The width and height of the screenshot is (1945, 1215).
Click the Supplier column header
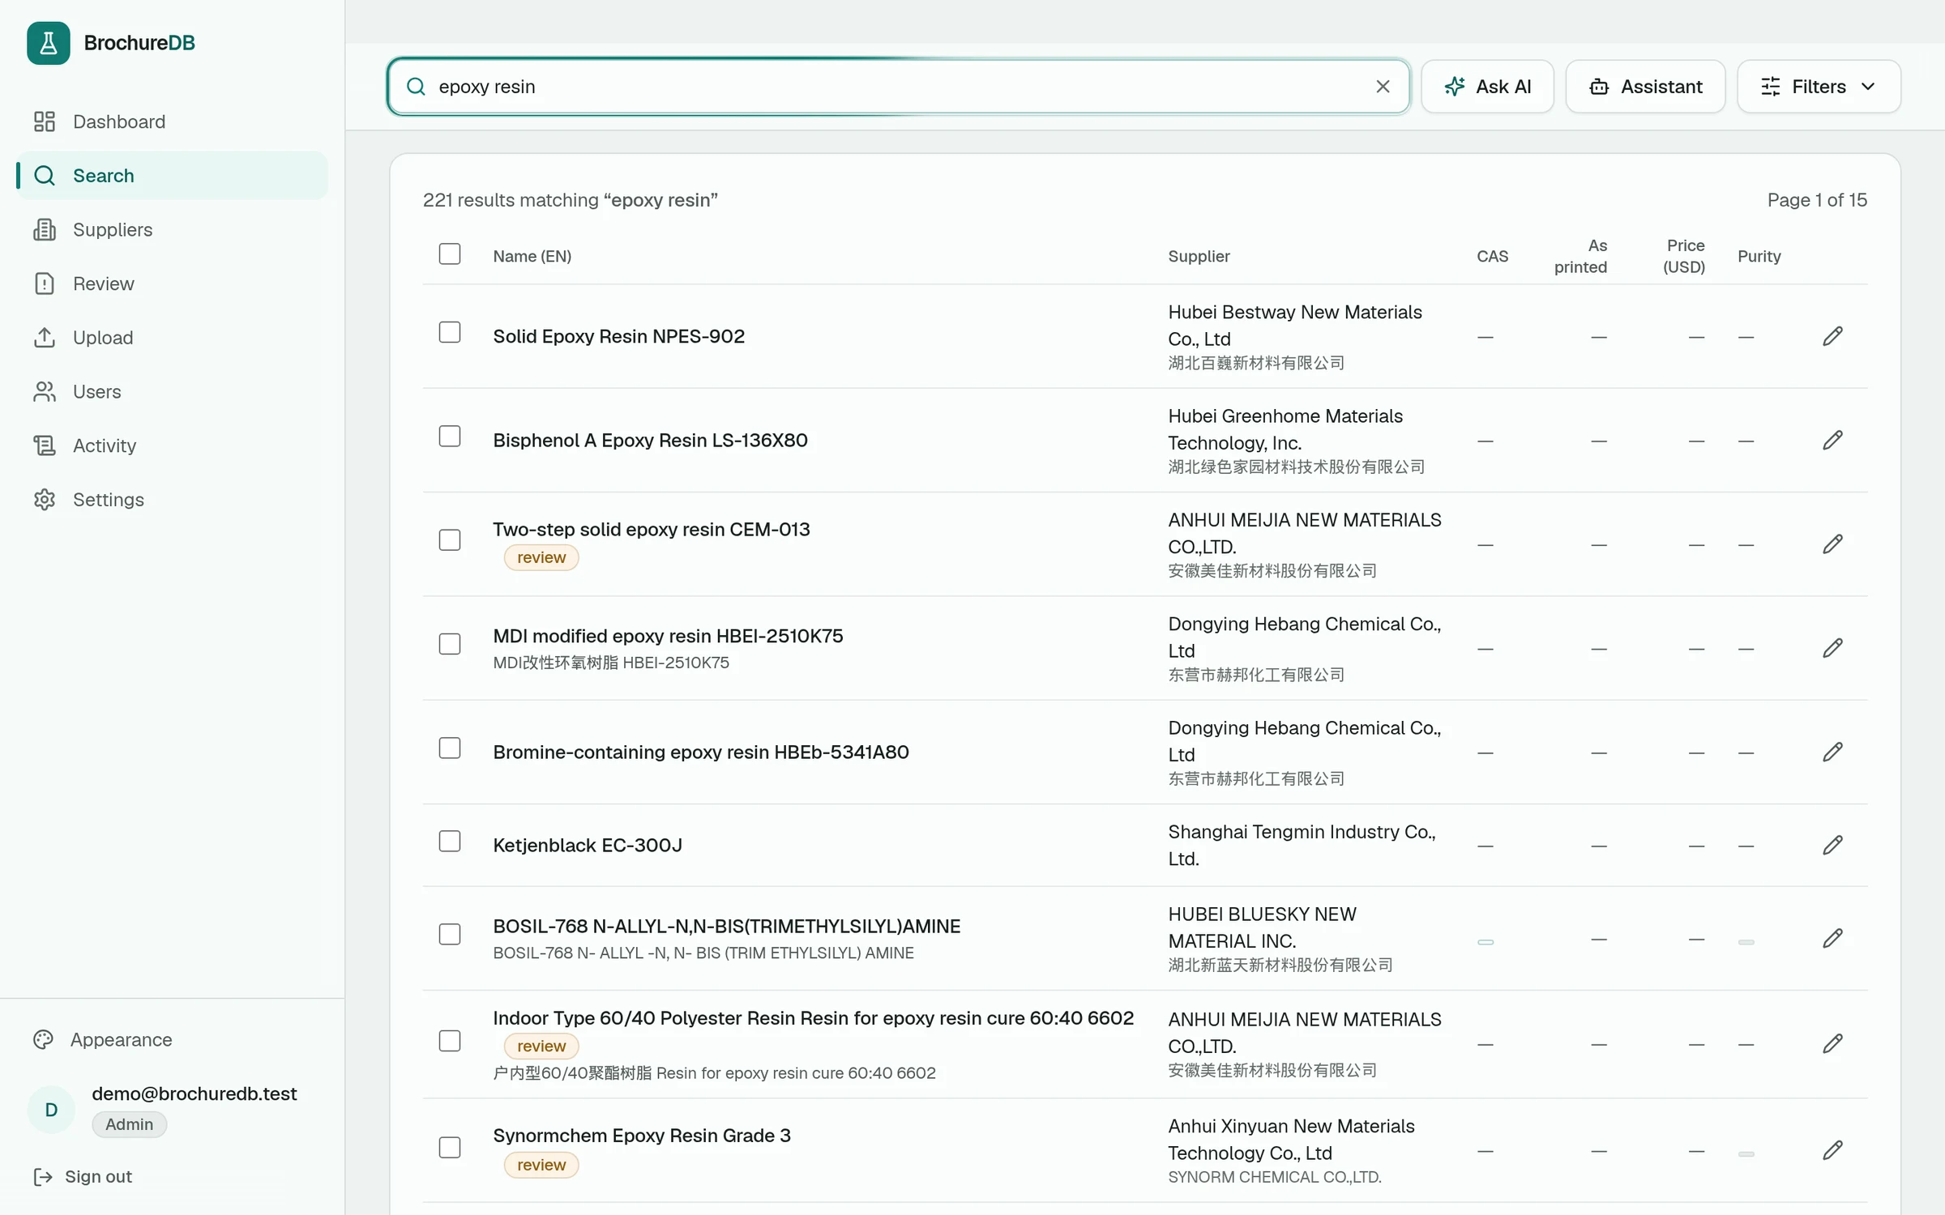pyautogui.click(x=1199, y=257)
